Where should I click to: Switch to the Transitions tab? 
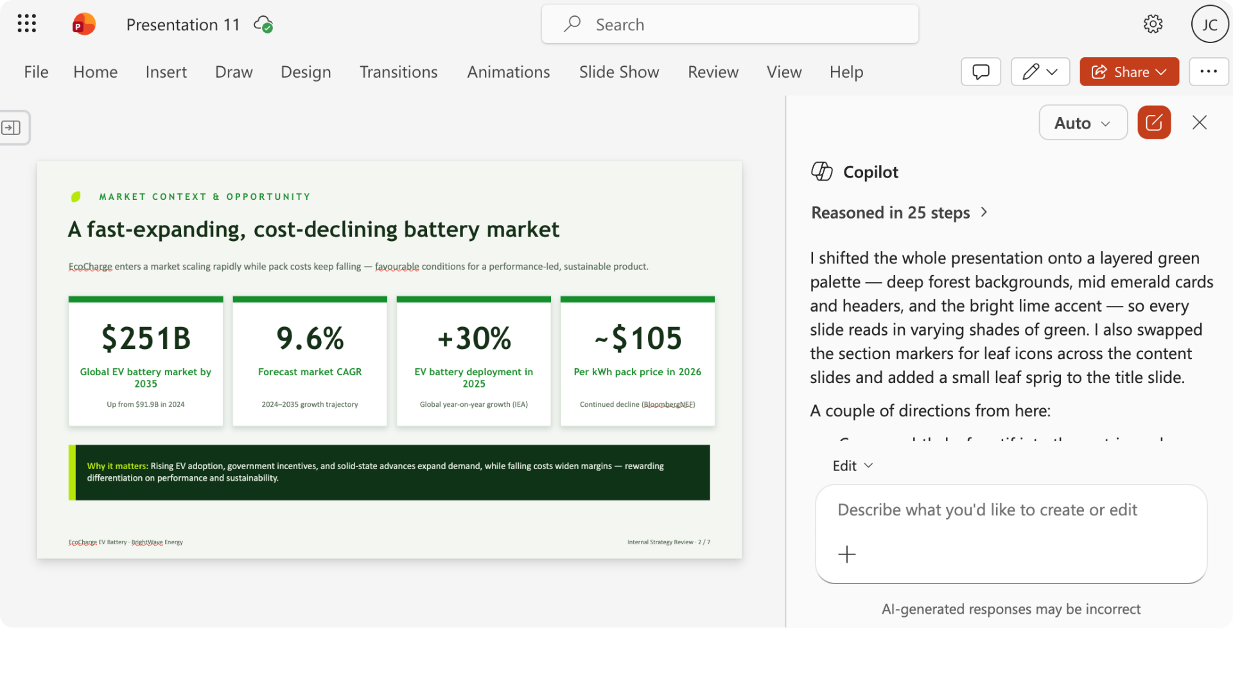(x=398, y=72)
